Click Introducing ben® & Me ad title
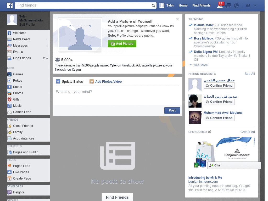Viewport: 268px width, 201px height. [x=205, y=178]
